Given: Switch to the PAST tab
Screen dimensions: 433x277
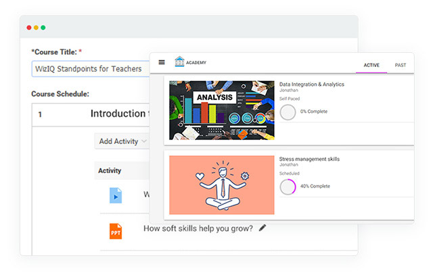Looking at the screenshot, I should click(401, 65).
